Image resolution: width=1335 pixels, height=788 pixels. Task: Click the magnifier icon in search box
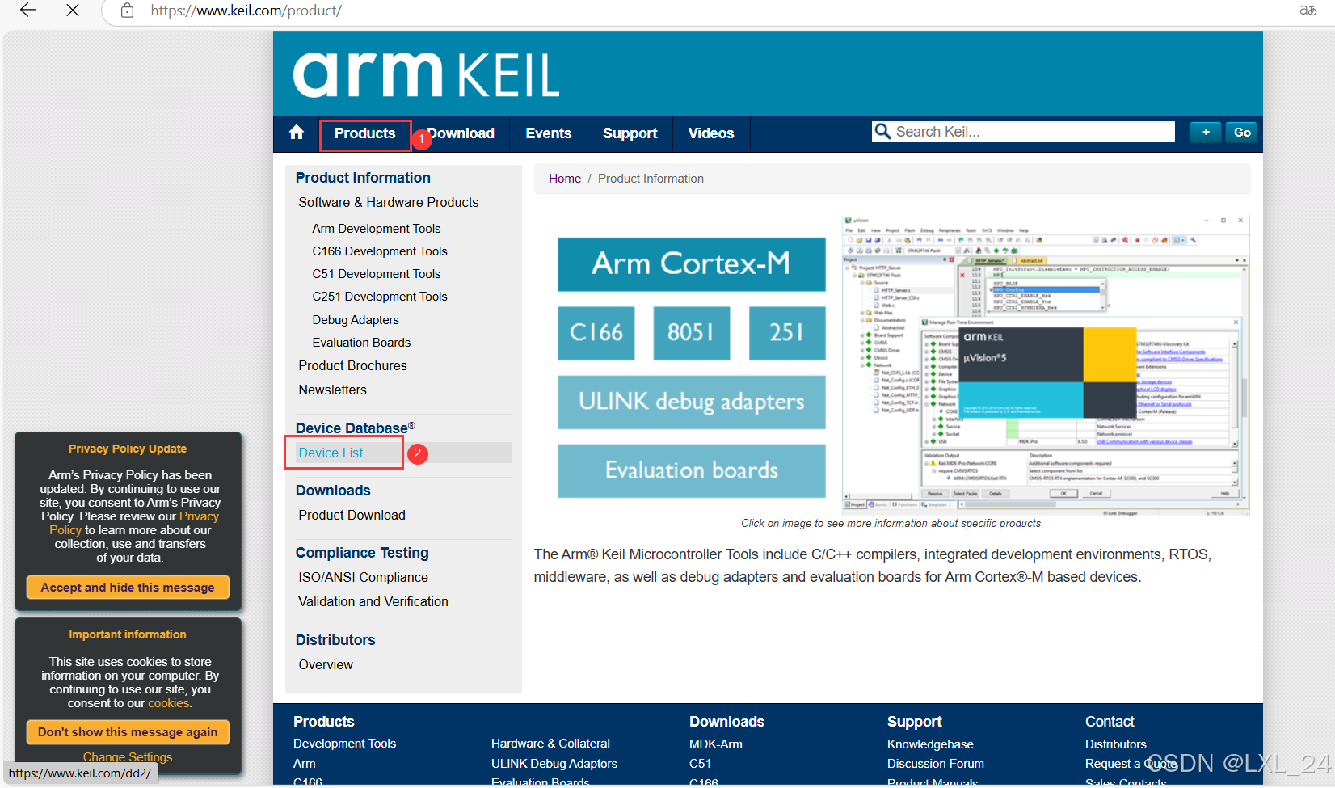882,132
